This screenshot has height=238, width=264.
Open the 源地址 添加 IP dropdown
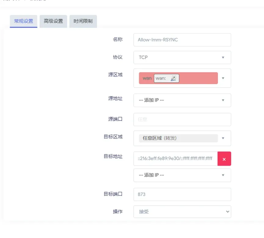click(182, 100)
